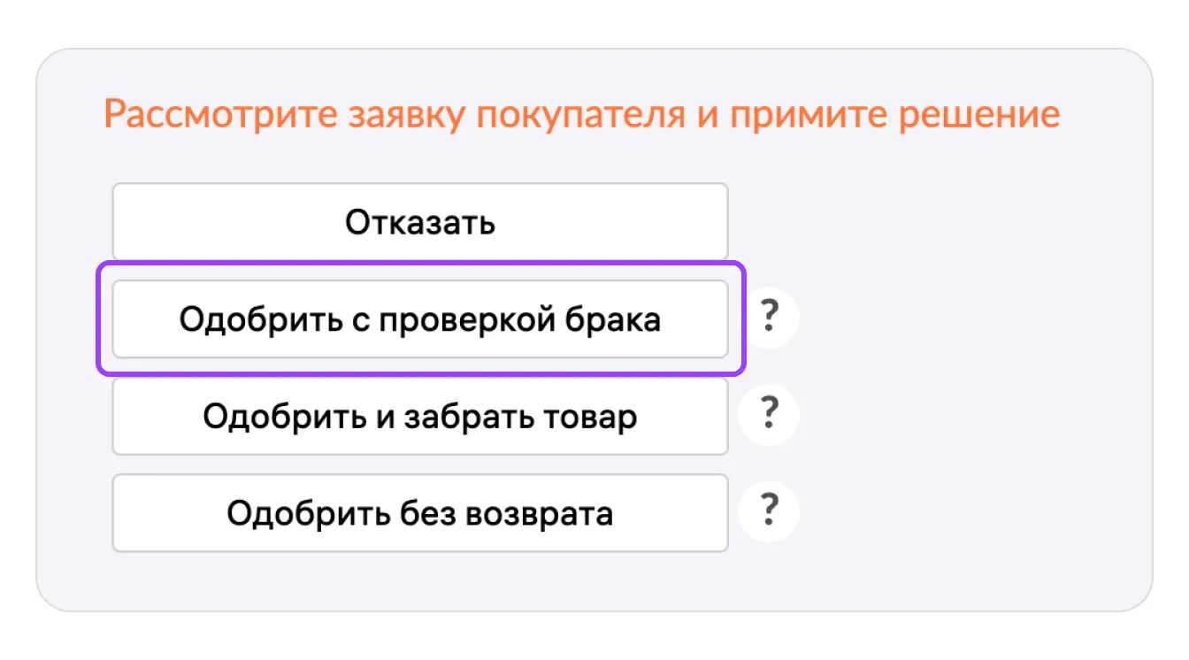View hint for approve-and-pick-up option
1189x660 pixels.
point(770,414)
